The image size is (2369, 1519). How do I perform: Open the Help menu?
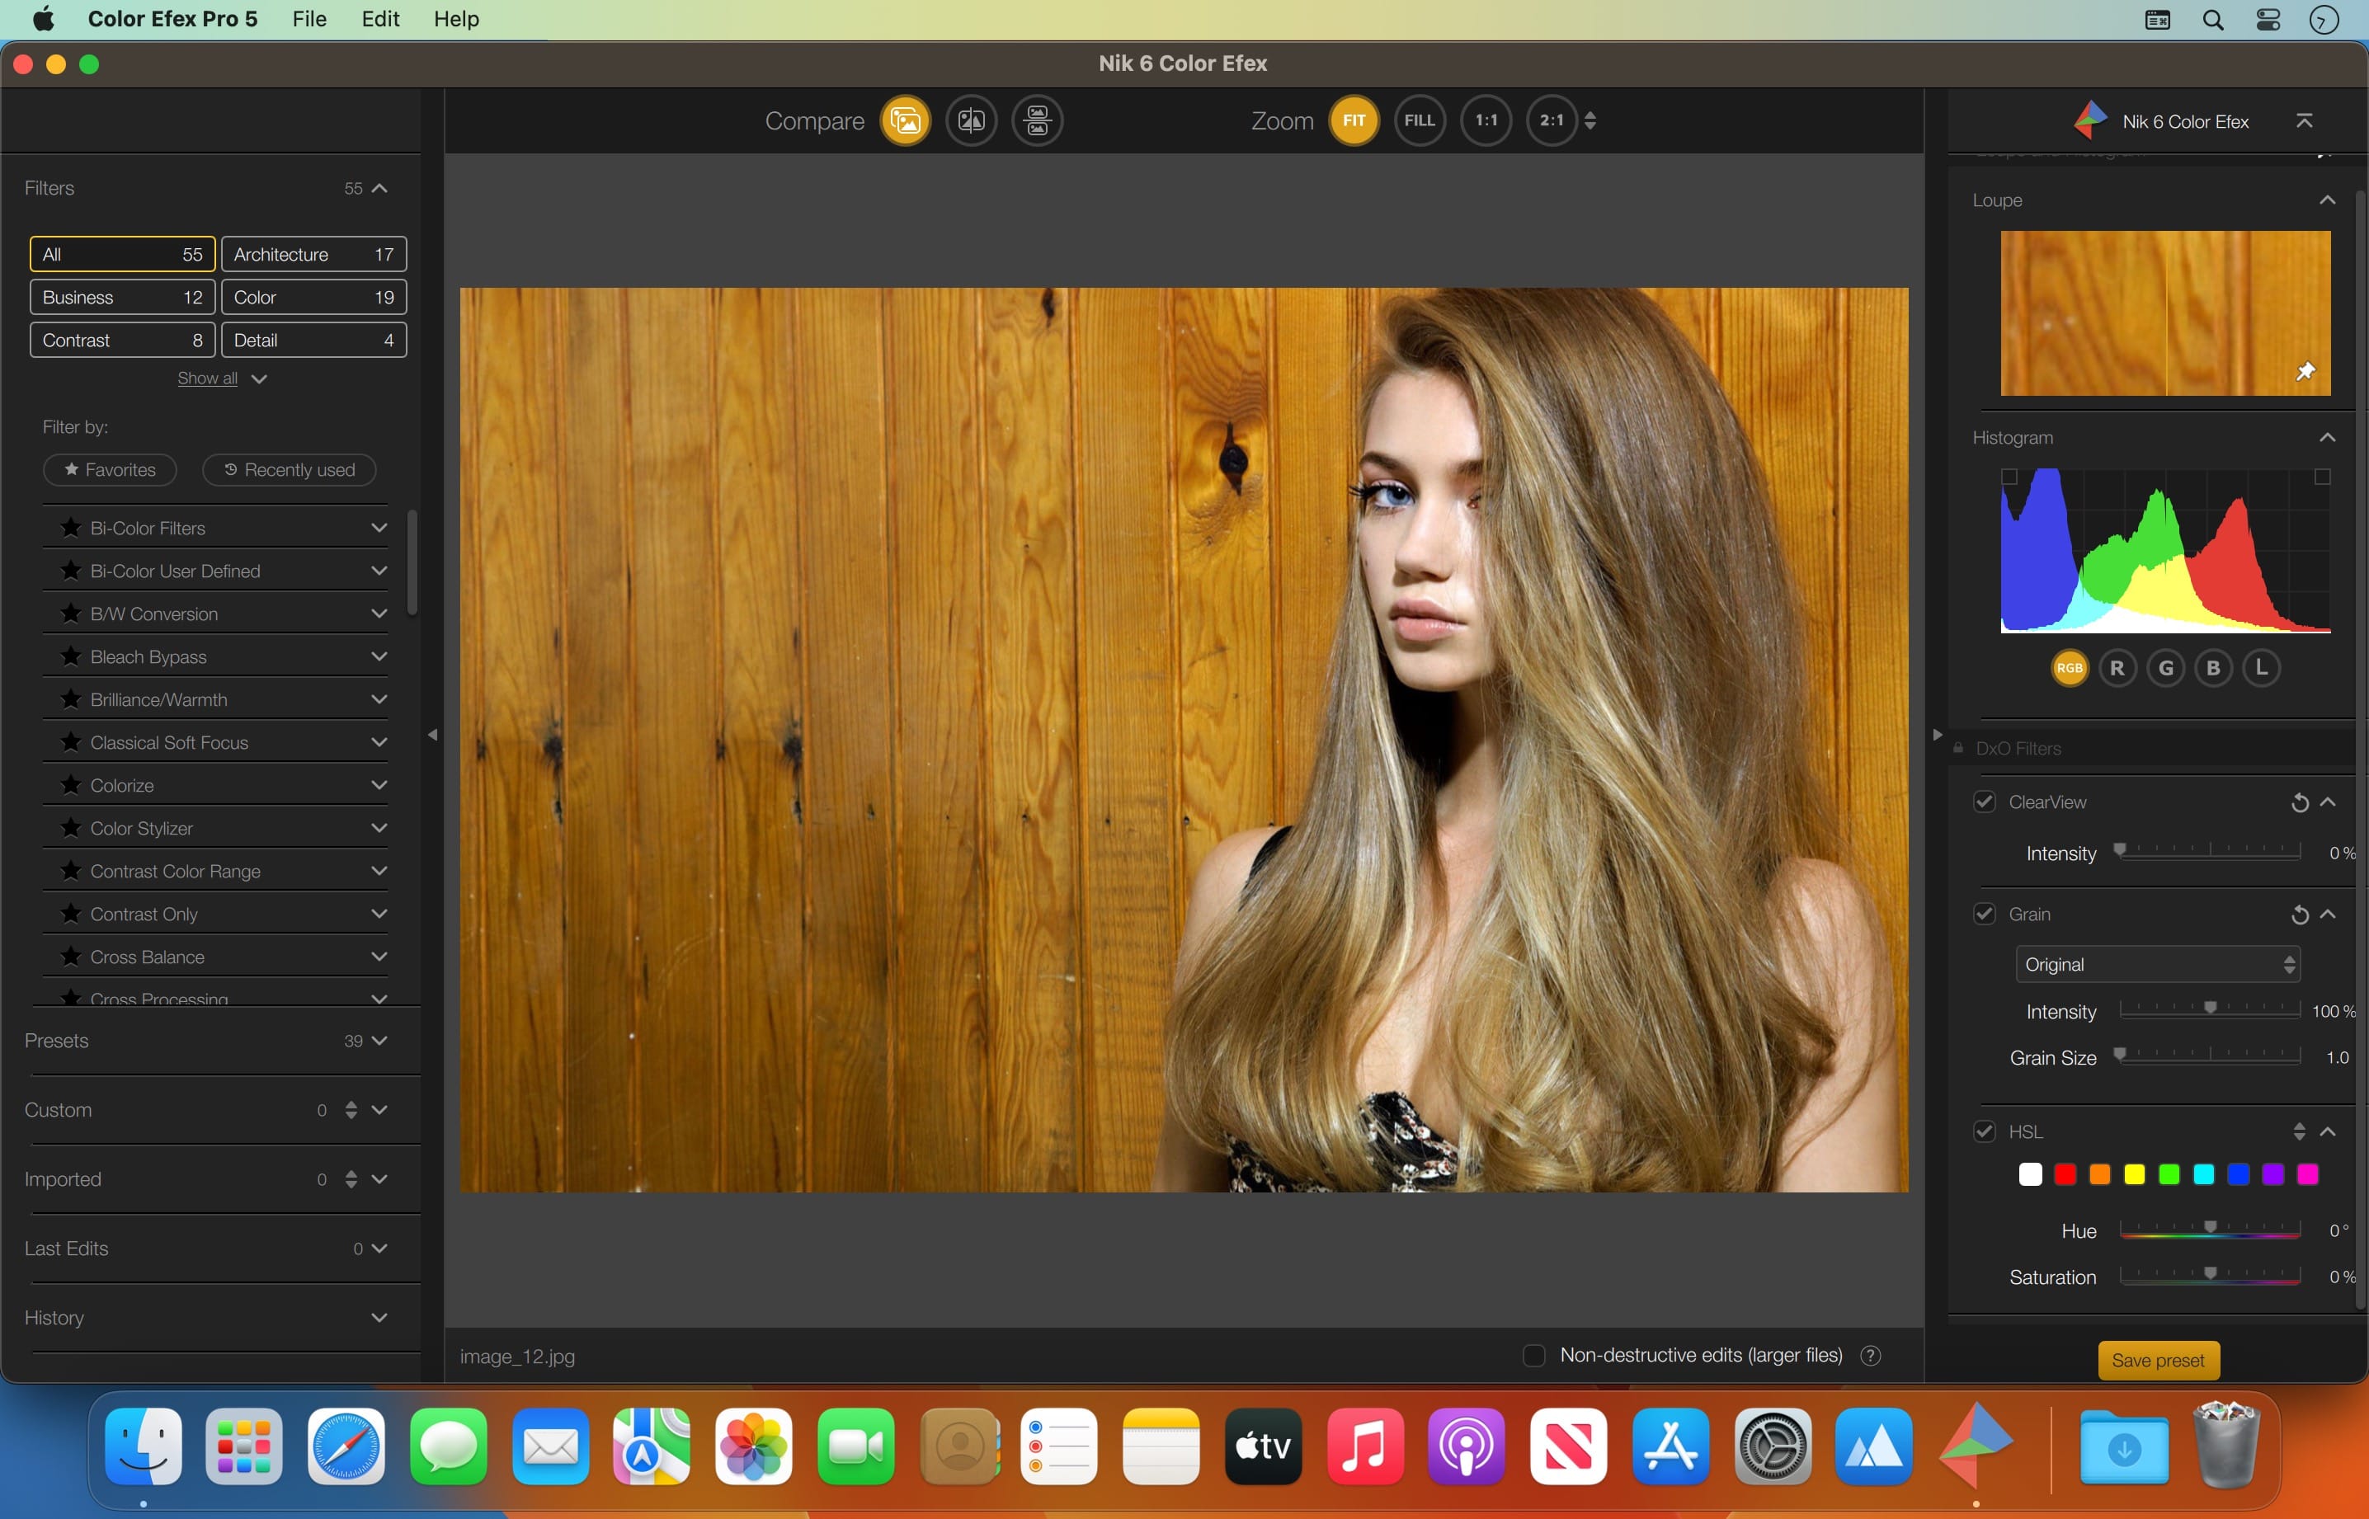(x=456, y=20)
